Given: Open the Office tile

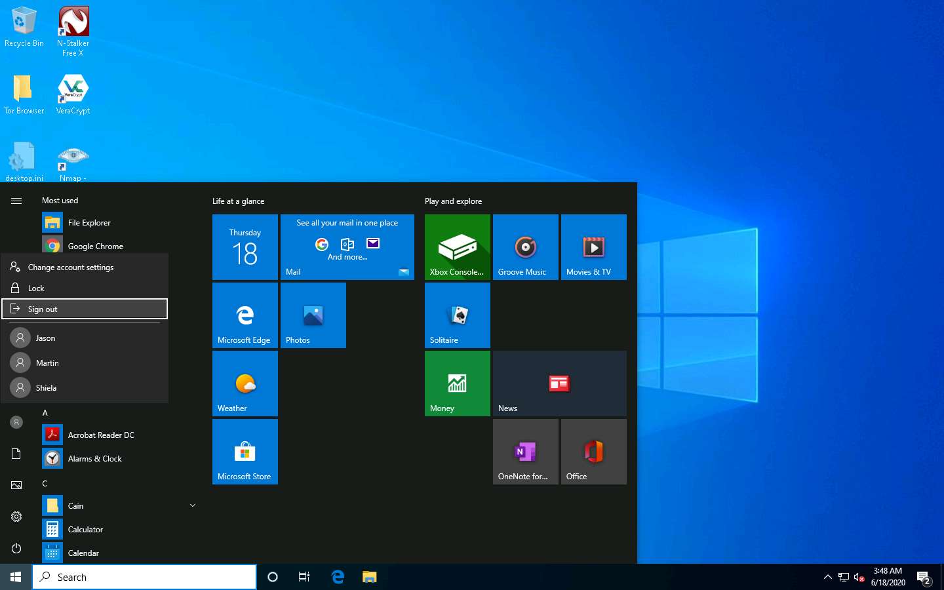Looking at the screenshot, I should tap(594, 452).
